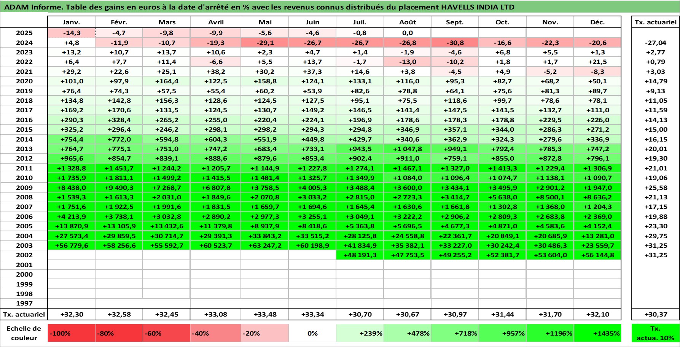The image size is (680, 347).
Task: Select the +478% legend swatch
Action: click(407, 333)
